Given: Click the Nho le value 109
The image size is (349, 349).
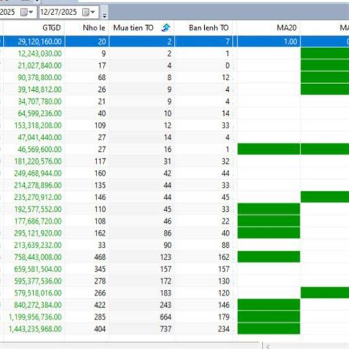Looking at the screenshot, I should [100, 126].
